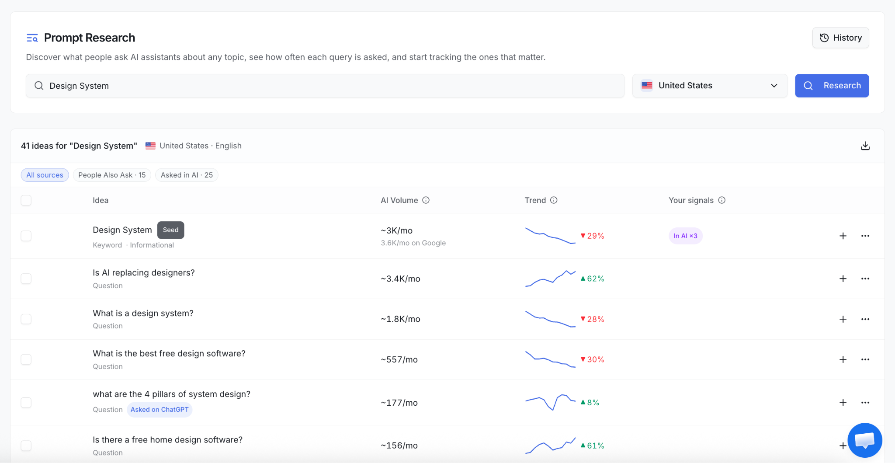The width and height of the screenshot is (895, 463).
Task: Click the download results icon
Action: (x=865, y=146)
